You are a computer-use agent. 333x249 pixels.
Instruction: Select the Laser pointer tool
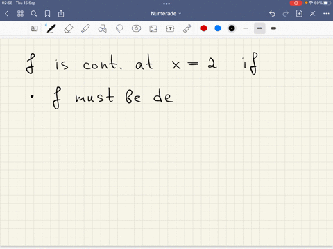coord(187,28)
